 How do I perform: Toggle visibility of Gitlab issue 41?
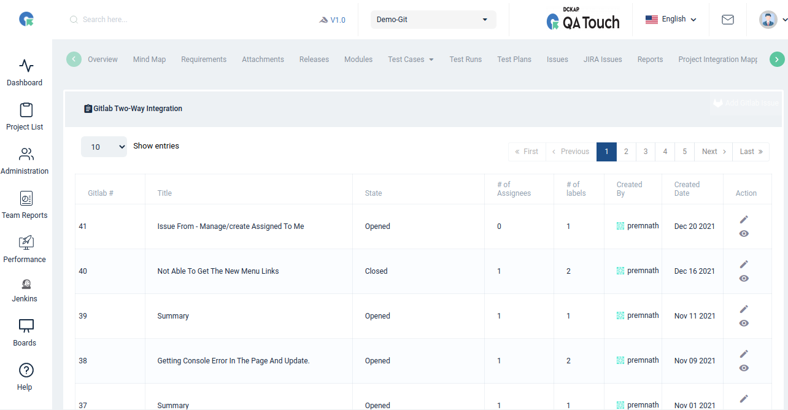(744, 234)
